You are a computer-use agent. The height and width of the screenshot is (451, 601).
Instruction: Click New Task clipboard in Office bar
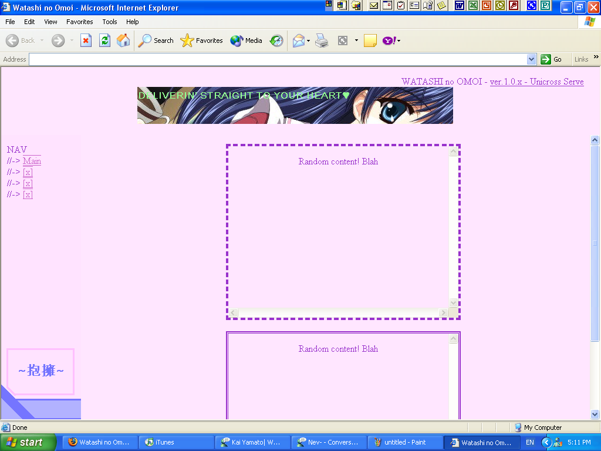pos(401,5)
